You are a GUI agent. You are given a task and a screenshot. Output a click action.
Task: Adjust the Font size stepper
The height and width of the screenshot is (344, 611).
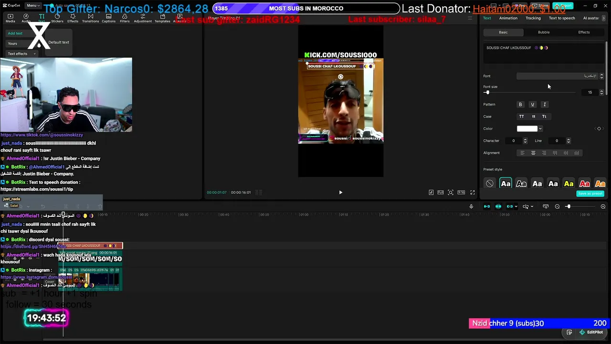pyautogui.click(x=601, y=92)
